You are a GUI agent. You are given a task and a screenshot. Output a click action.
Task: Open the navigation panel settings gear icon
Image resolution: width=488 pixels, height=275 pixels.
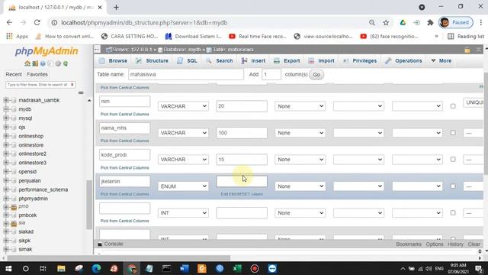(x=58, y=63)
